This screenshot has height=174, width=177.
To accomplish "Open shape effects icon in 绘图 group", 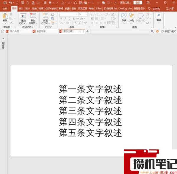I will [148, 23].
